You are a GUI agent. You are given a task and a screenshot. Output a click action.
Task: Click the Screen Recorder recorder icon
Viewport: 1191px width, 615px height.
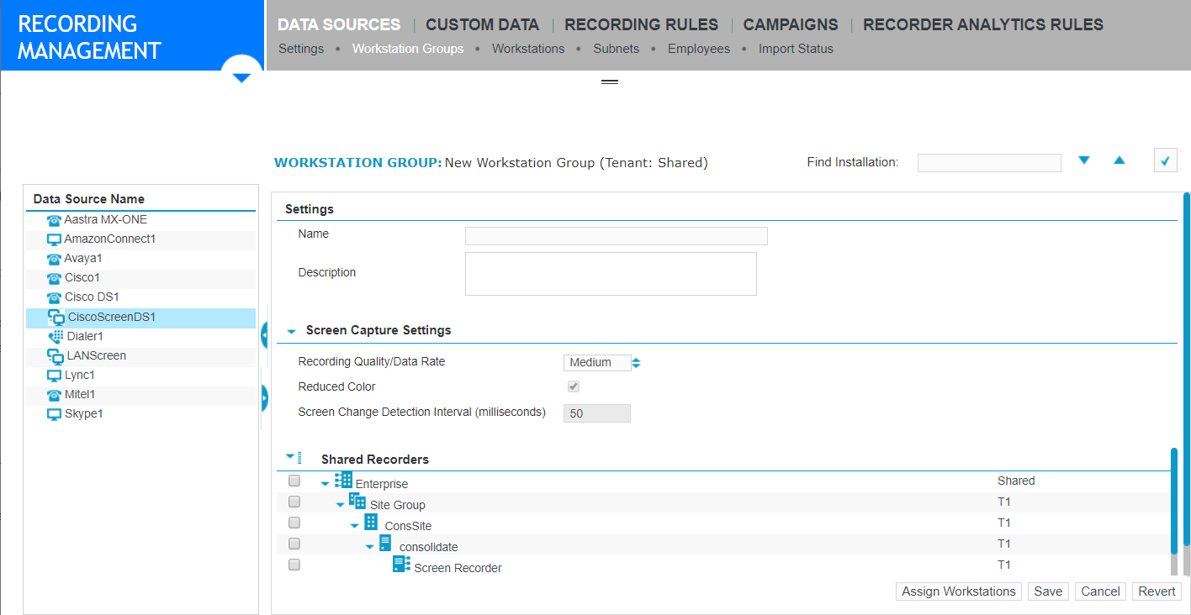point(401,563)
